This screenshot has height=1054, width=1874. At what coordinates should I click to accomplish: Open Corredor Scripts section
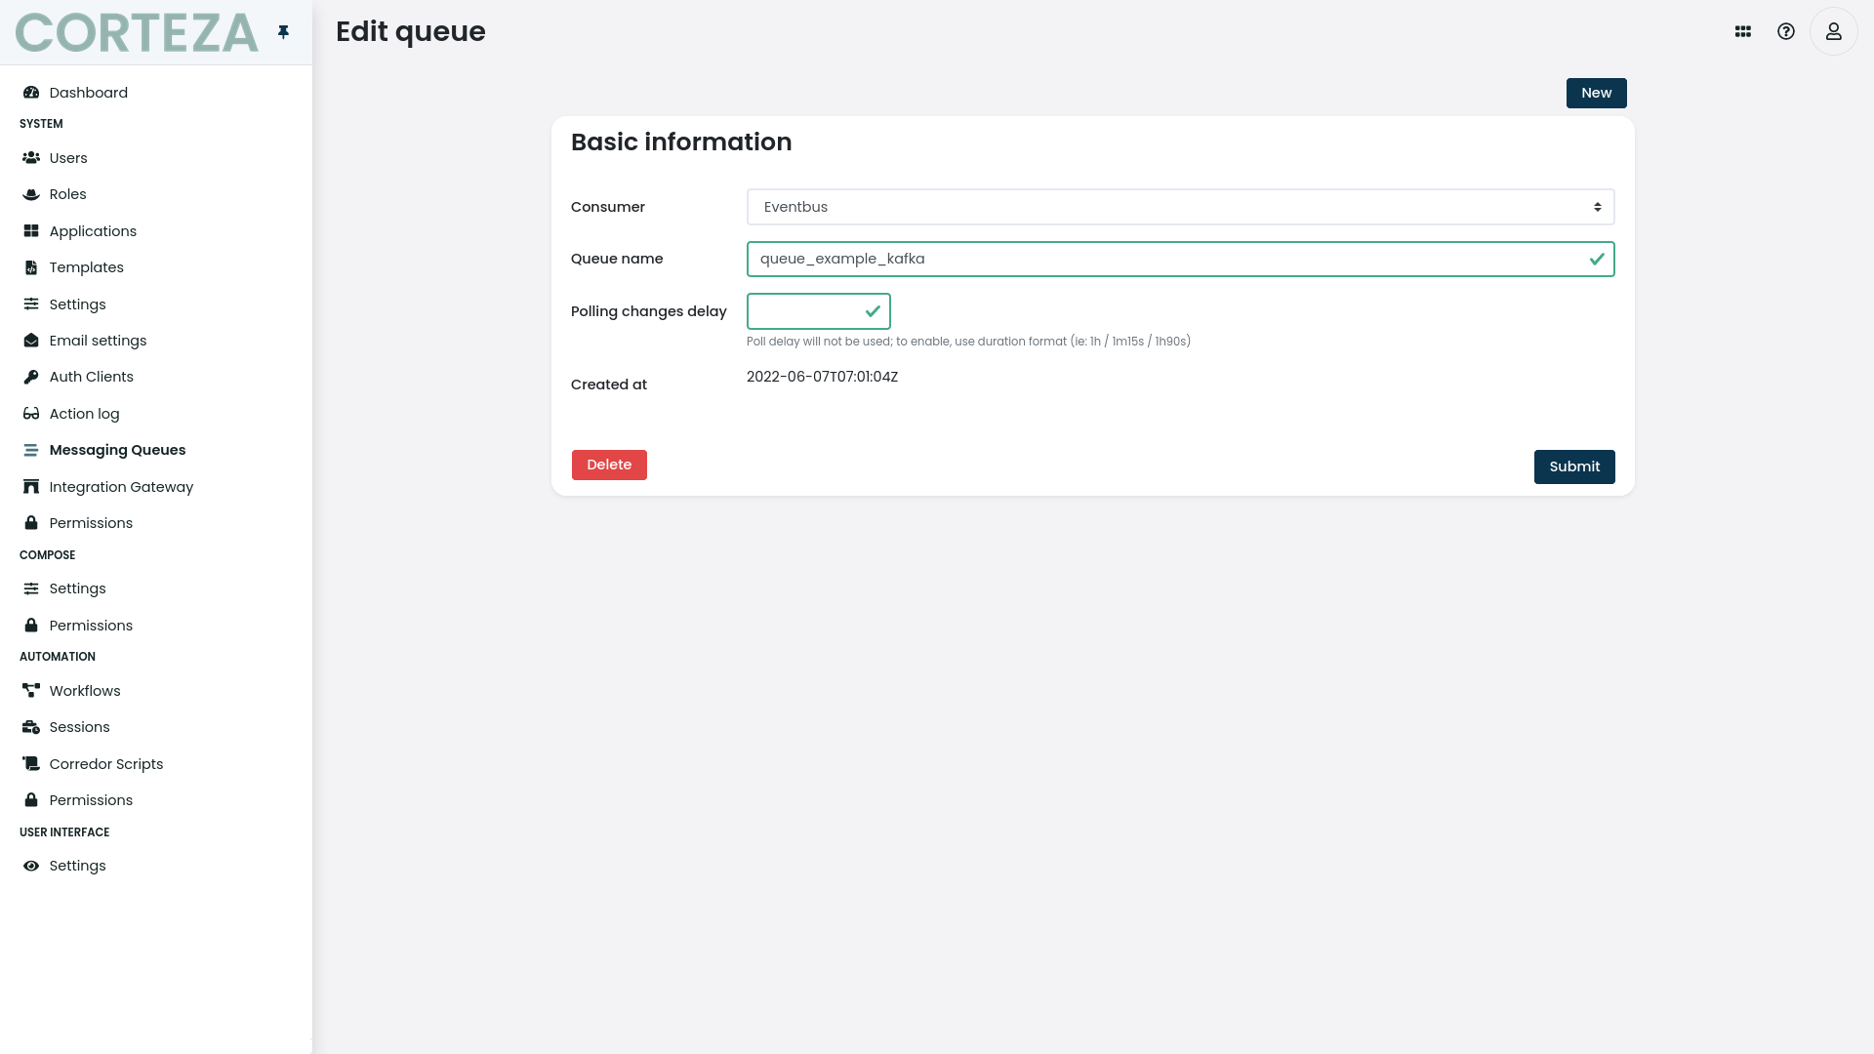click(105, 763)
